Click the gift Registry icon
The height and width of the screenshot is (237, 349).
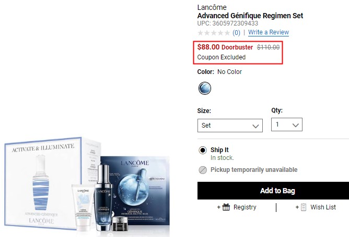coord(226,207)
